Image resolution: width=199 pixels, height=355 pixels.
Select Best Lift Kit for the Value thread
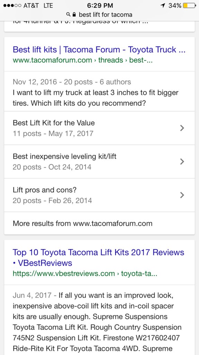tap(99, 128)
